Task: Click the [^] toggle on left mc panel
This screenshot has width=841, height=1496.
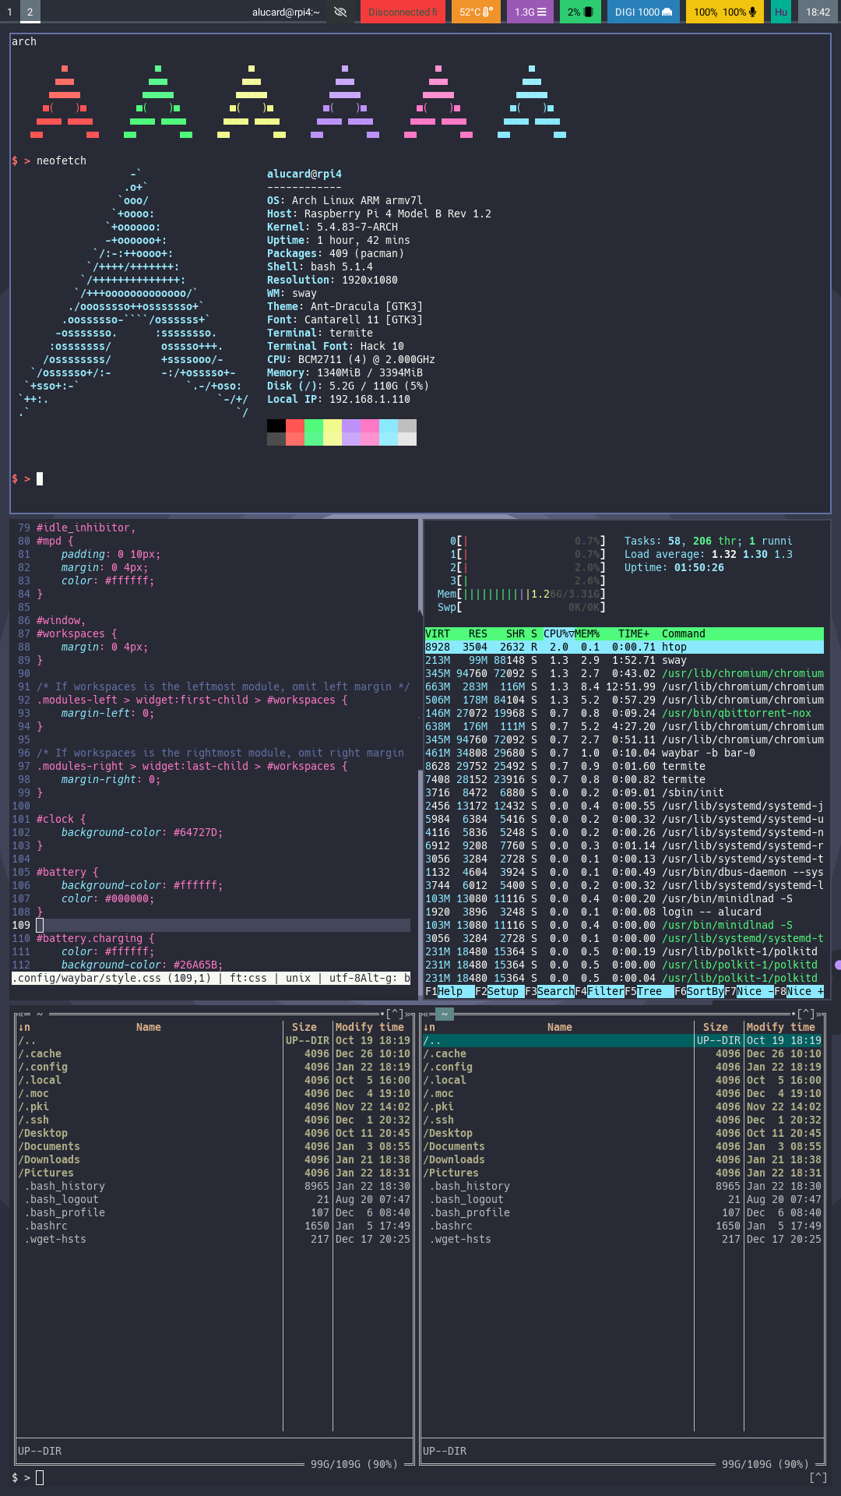Action: point(394,1014)
